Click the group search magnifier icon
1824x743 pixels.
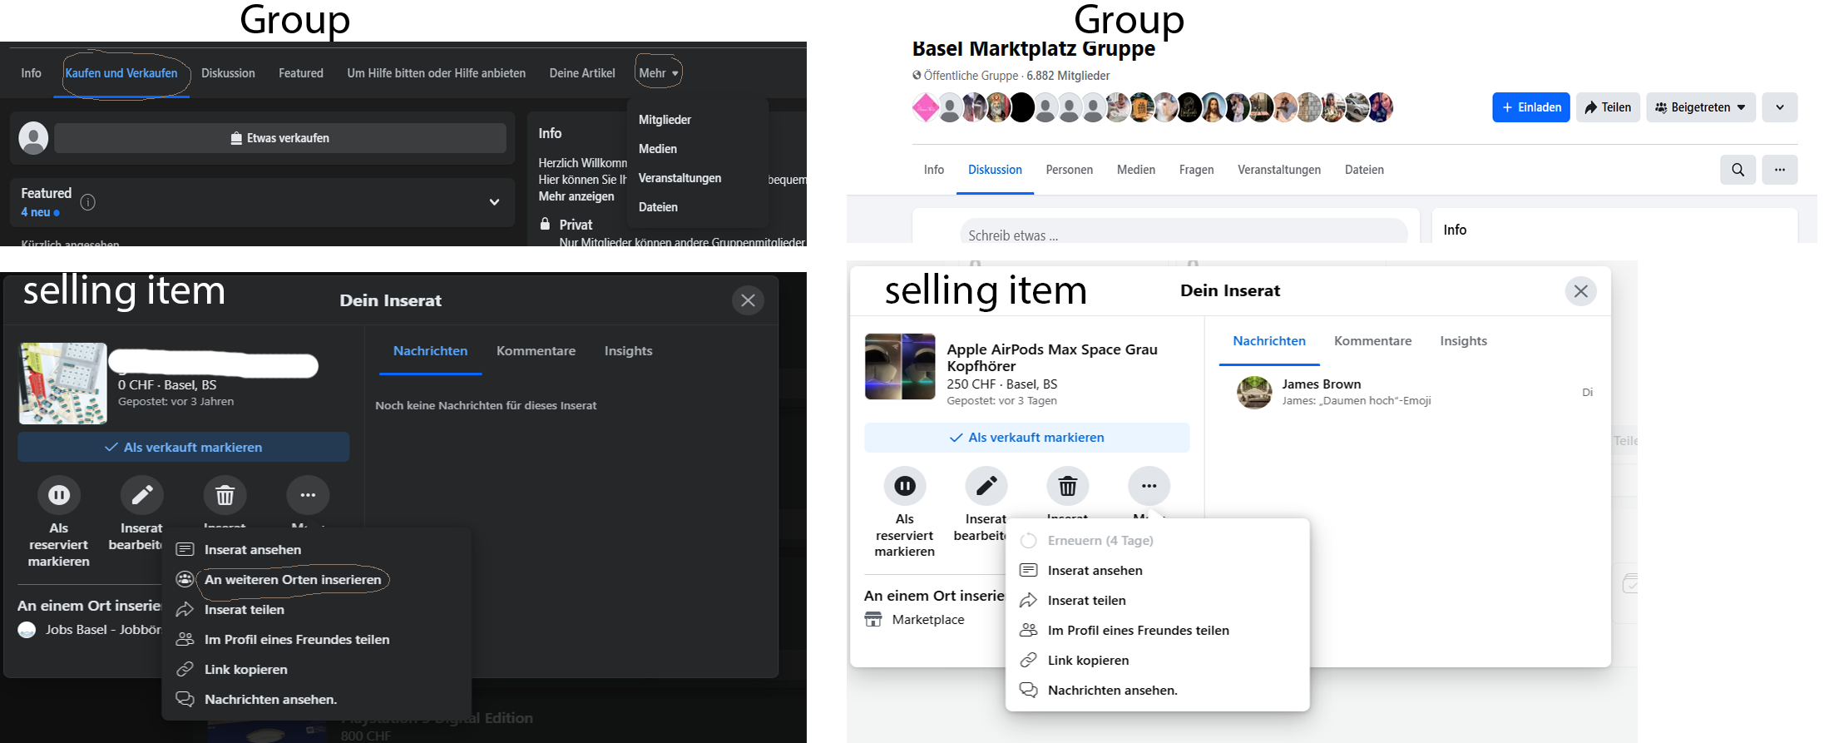coord(1738,170)
